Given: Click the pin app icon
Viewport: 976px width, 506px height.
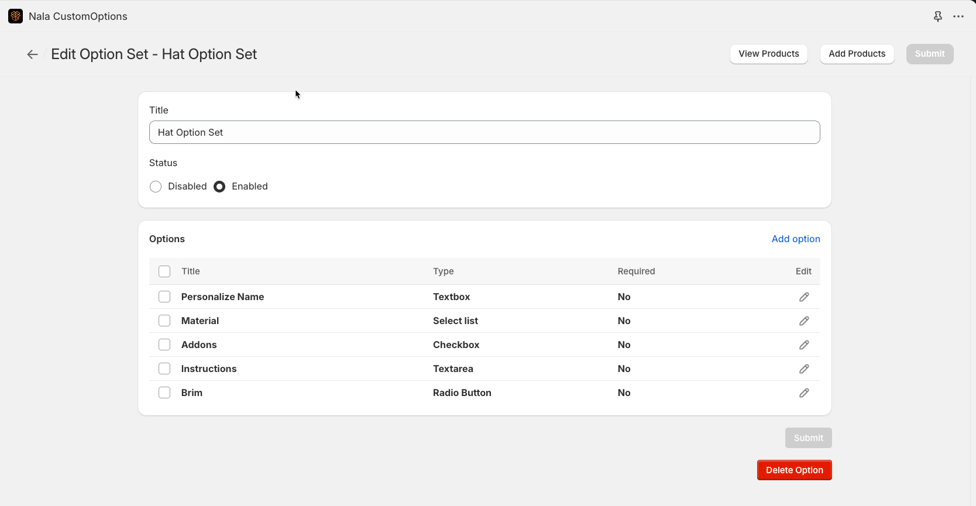Looking at the screenshot, I should 937,16.
